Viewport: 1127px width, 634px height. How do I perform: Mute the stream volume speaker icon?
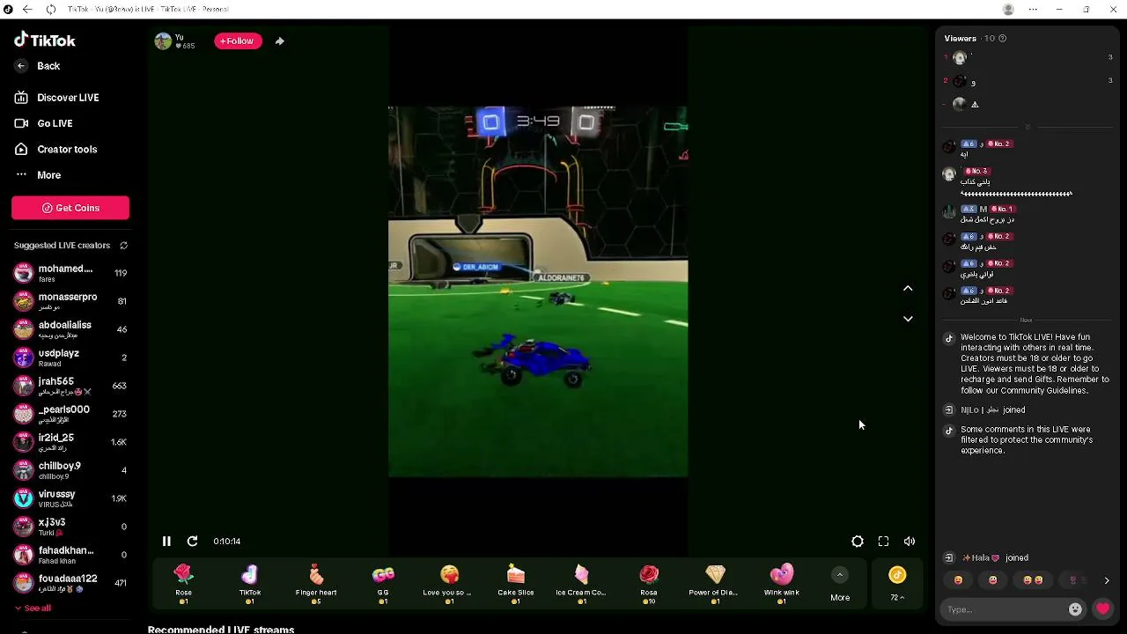910,542
